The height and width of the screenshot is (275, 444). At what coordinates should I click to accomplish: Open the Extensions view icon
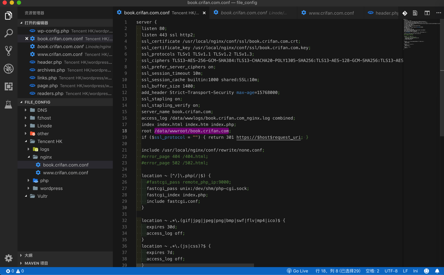pos(9,86)
